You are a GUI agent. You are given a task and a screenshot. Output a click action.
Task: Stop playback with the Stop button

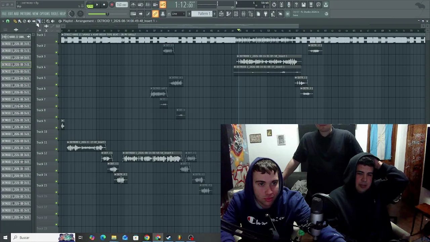tap(104, 5)
